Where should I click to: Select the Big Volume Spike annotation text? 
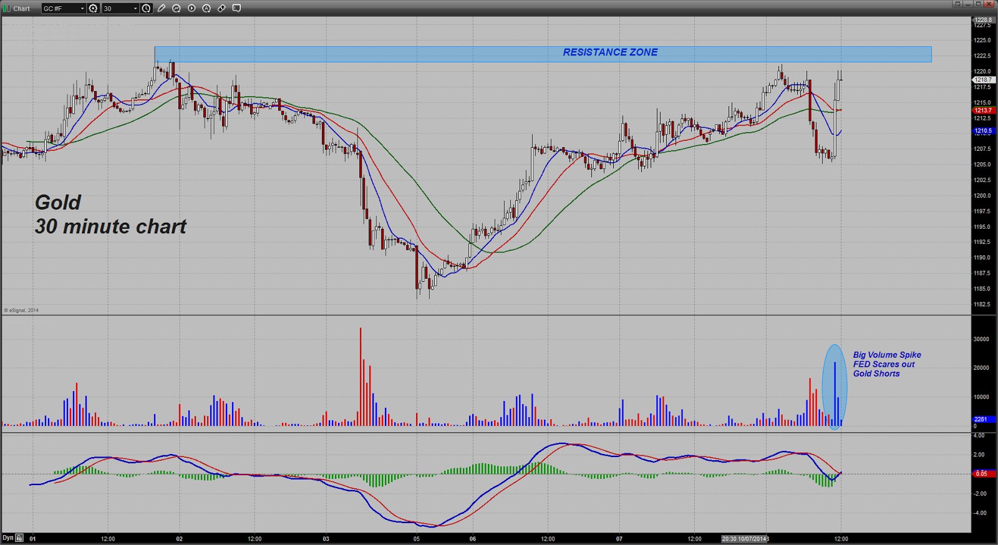[887, 364]
